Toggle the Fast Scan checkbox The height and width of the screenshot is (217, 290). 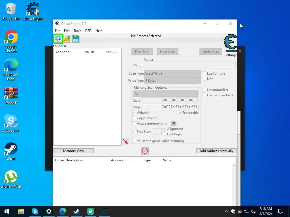point(134,132)
